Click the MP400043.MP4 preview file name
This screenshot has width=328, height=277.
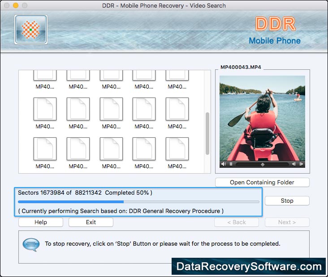[x=241, y=67]
